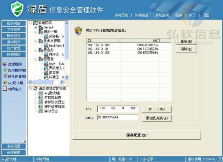This screenshot has width=223, height=162.
Task: Click the IP --> MAC button
Action: pos(157,109)
